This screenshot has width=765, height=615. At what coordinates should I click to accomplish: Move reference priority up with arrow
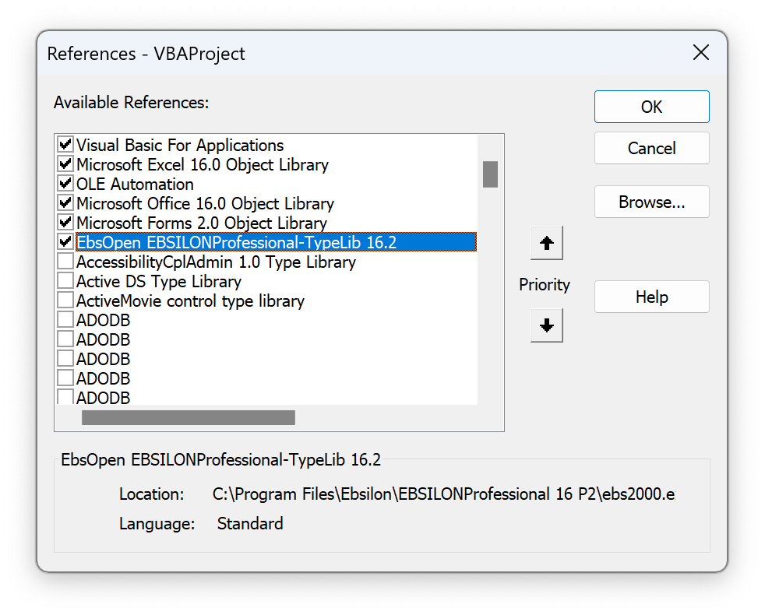pyautogui.click(x=546, y=242)
